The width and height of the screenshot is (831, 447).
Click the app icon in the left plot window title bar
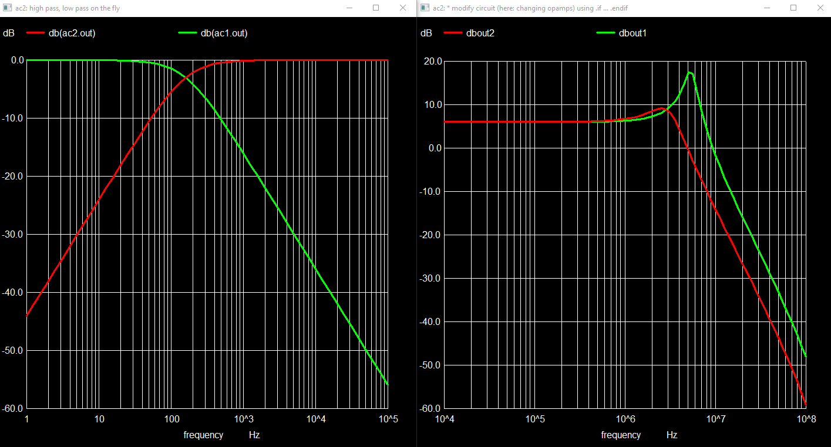pos(7,8)
